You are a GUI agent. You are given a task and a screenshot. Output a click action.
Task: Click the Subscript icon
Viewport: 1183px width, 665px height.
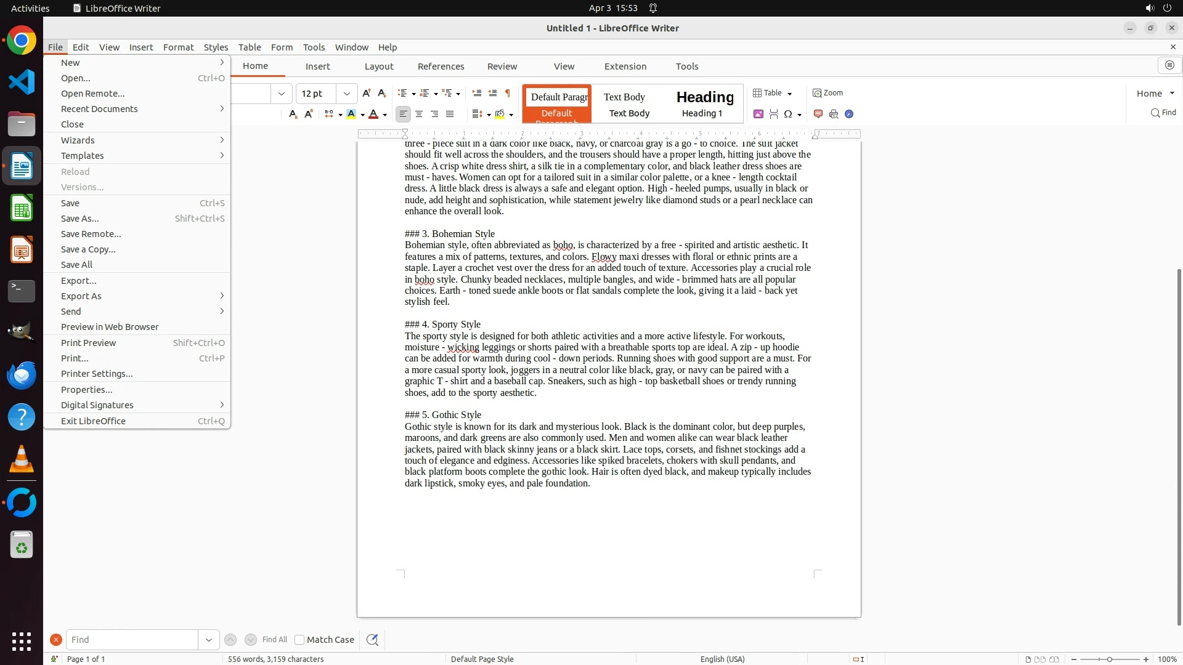293,114
